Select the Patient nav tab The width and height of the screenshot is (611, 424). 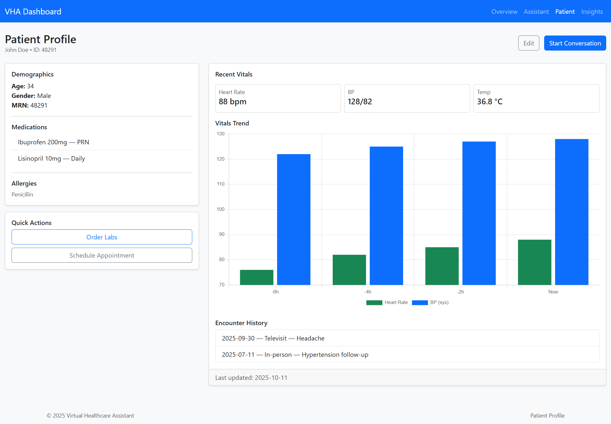565,12
